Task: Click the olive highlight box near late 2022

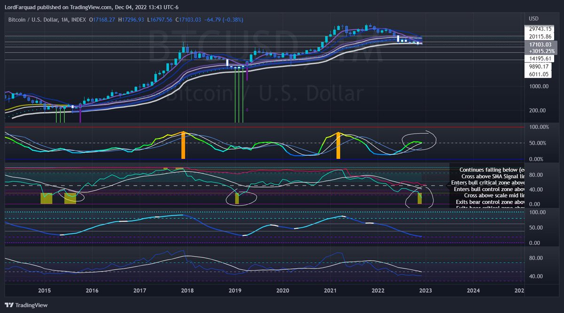Action: [420, 198]
